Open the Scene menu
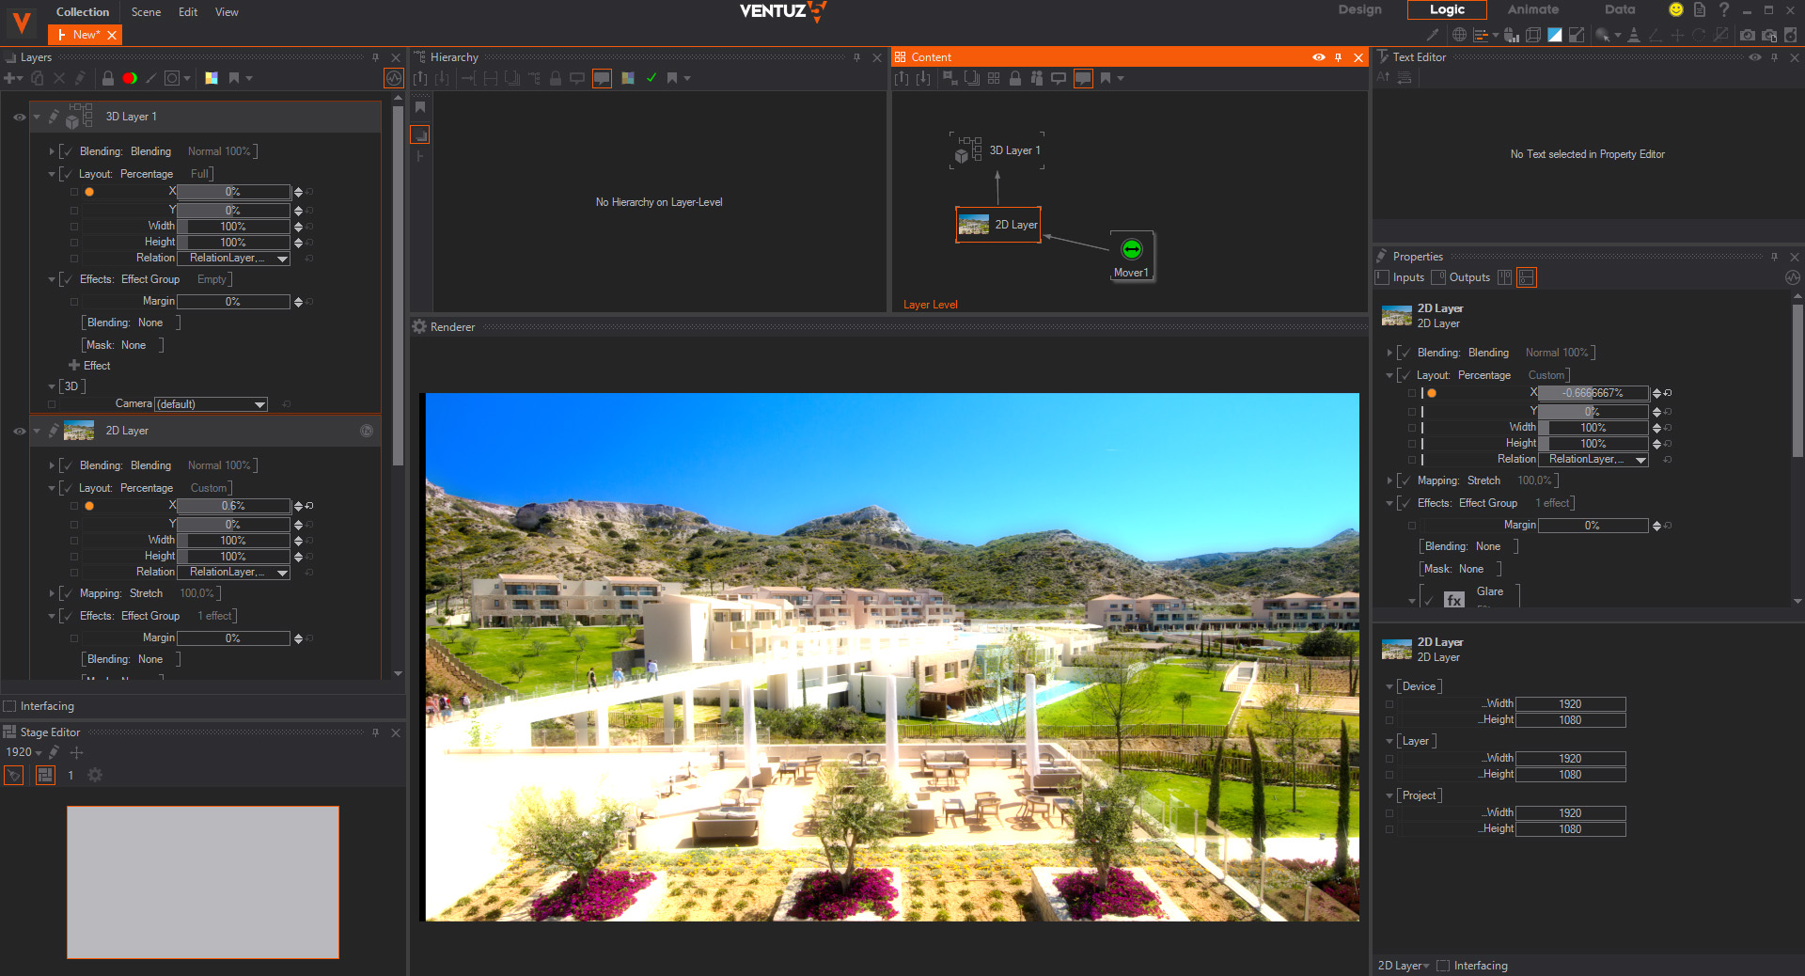 point(146,12)
